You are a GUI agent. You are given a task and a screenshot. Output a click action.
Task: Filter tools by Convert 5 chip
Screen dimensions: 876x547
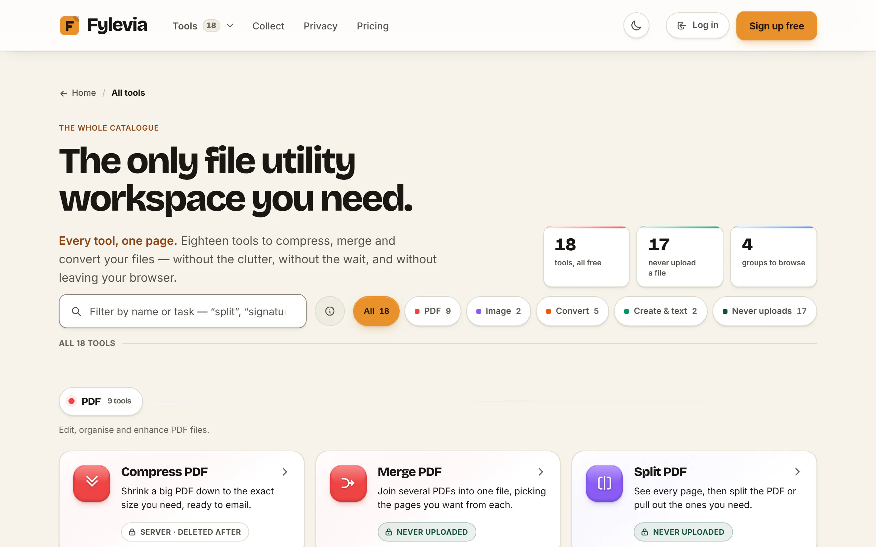pyautogui.click(x=572, y=311)
